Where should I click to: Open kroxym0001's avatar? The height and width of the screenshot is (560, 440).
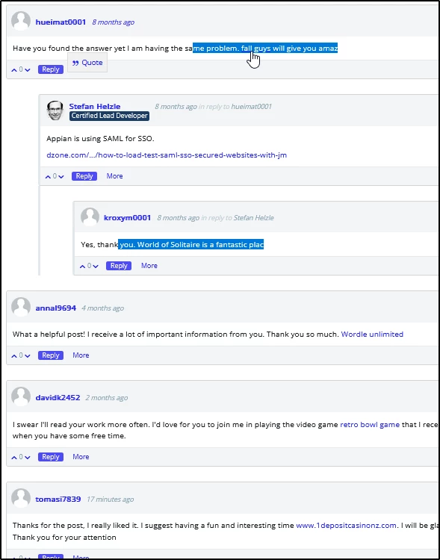click(90, 217)
